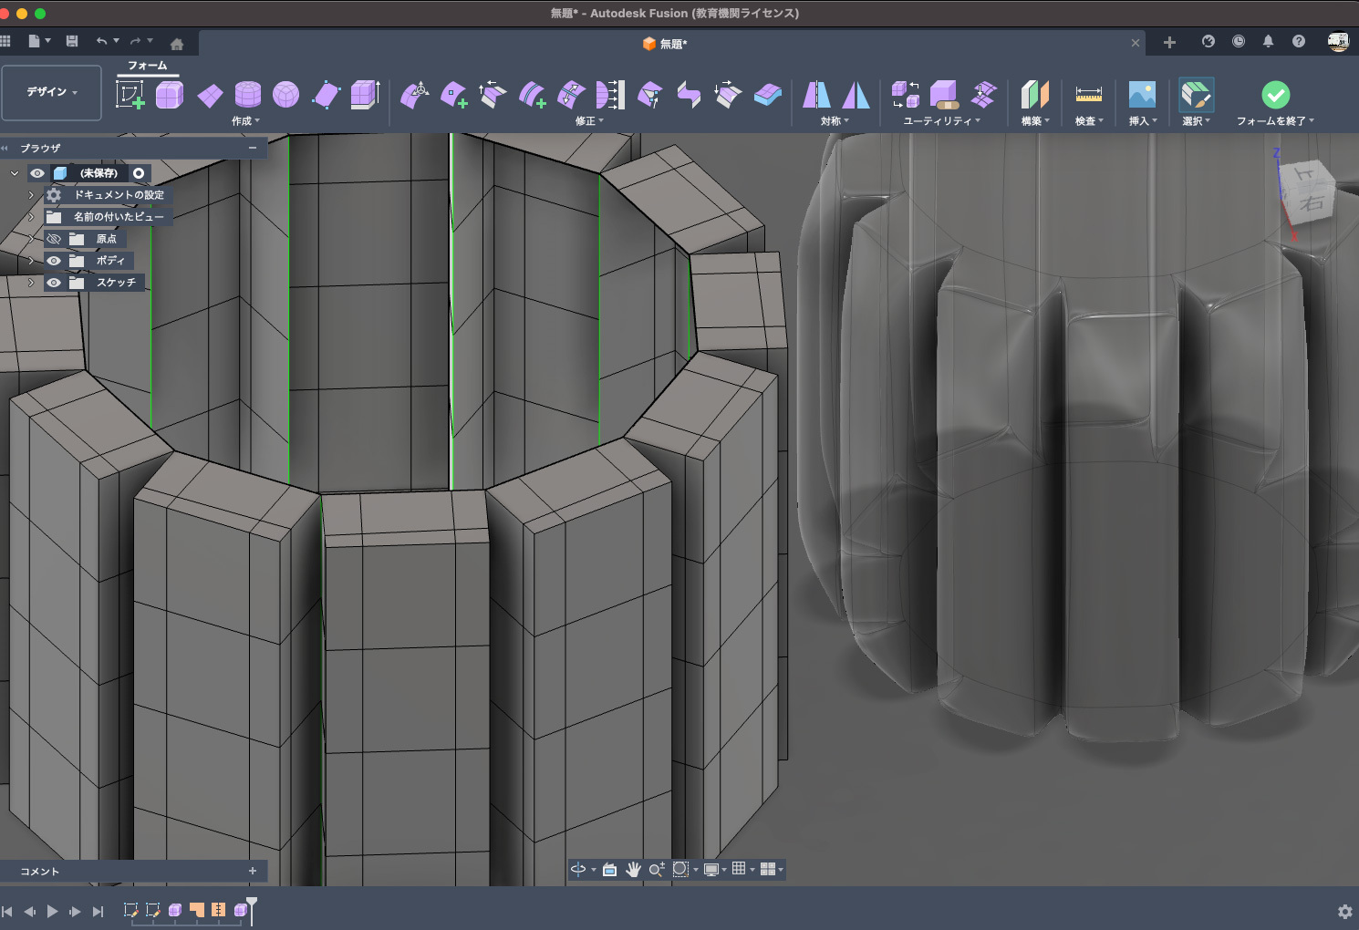Create a T-spline Box primitive

(170, 94)
